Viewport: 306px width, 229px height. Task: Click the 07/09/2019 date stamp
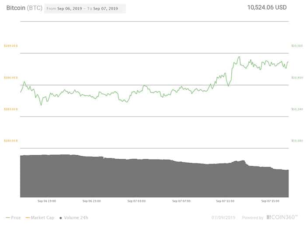[224, 217]
